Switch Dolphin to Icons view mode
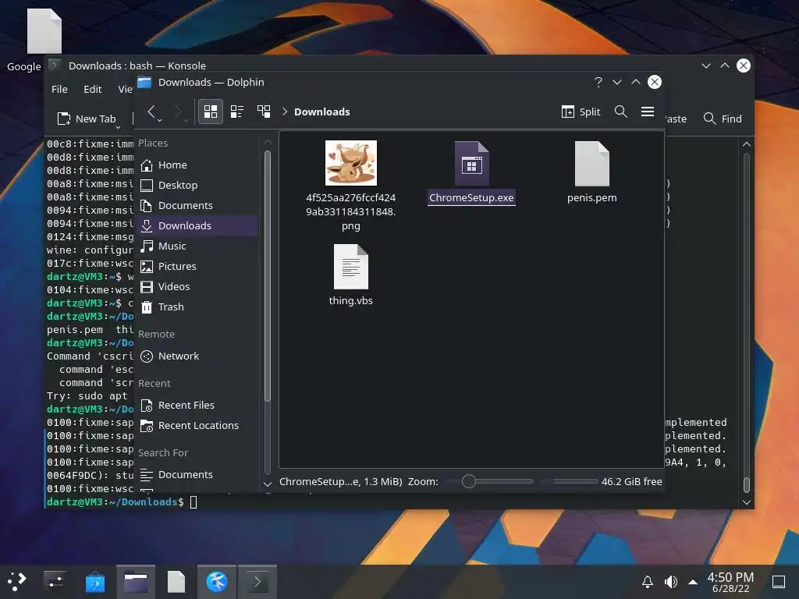 coord(211,112)
